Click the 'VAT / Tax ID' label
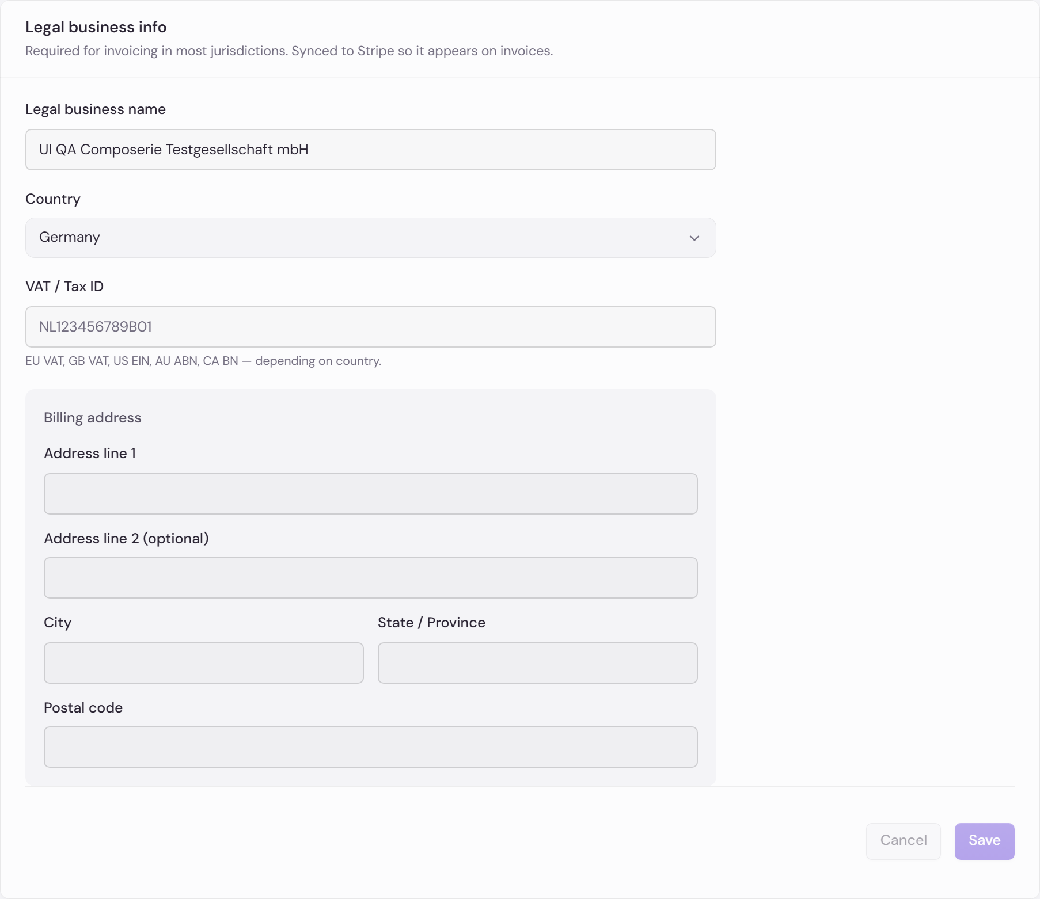This screenshot has height=899, width=1040. pyautogui.click(x=64, y=287)
